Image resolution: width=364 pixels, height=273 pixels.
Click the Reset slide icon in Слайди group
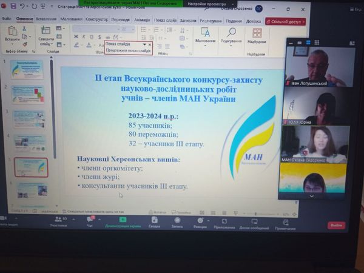59,36
